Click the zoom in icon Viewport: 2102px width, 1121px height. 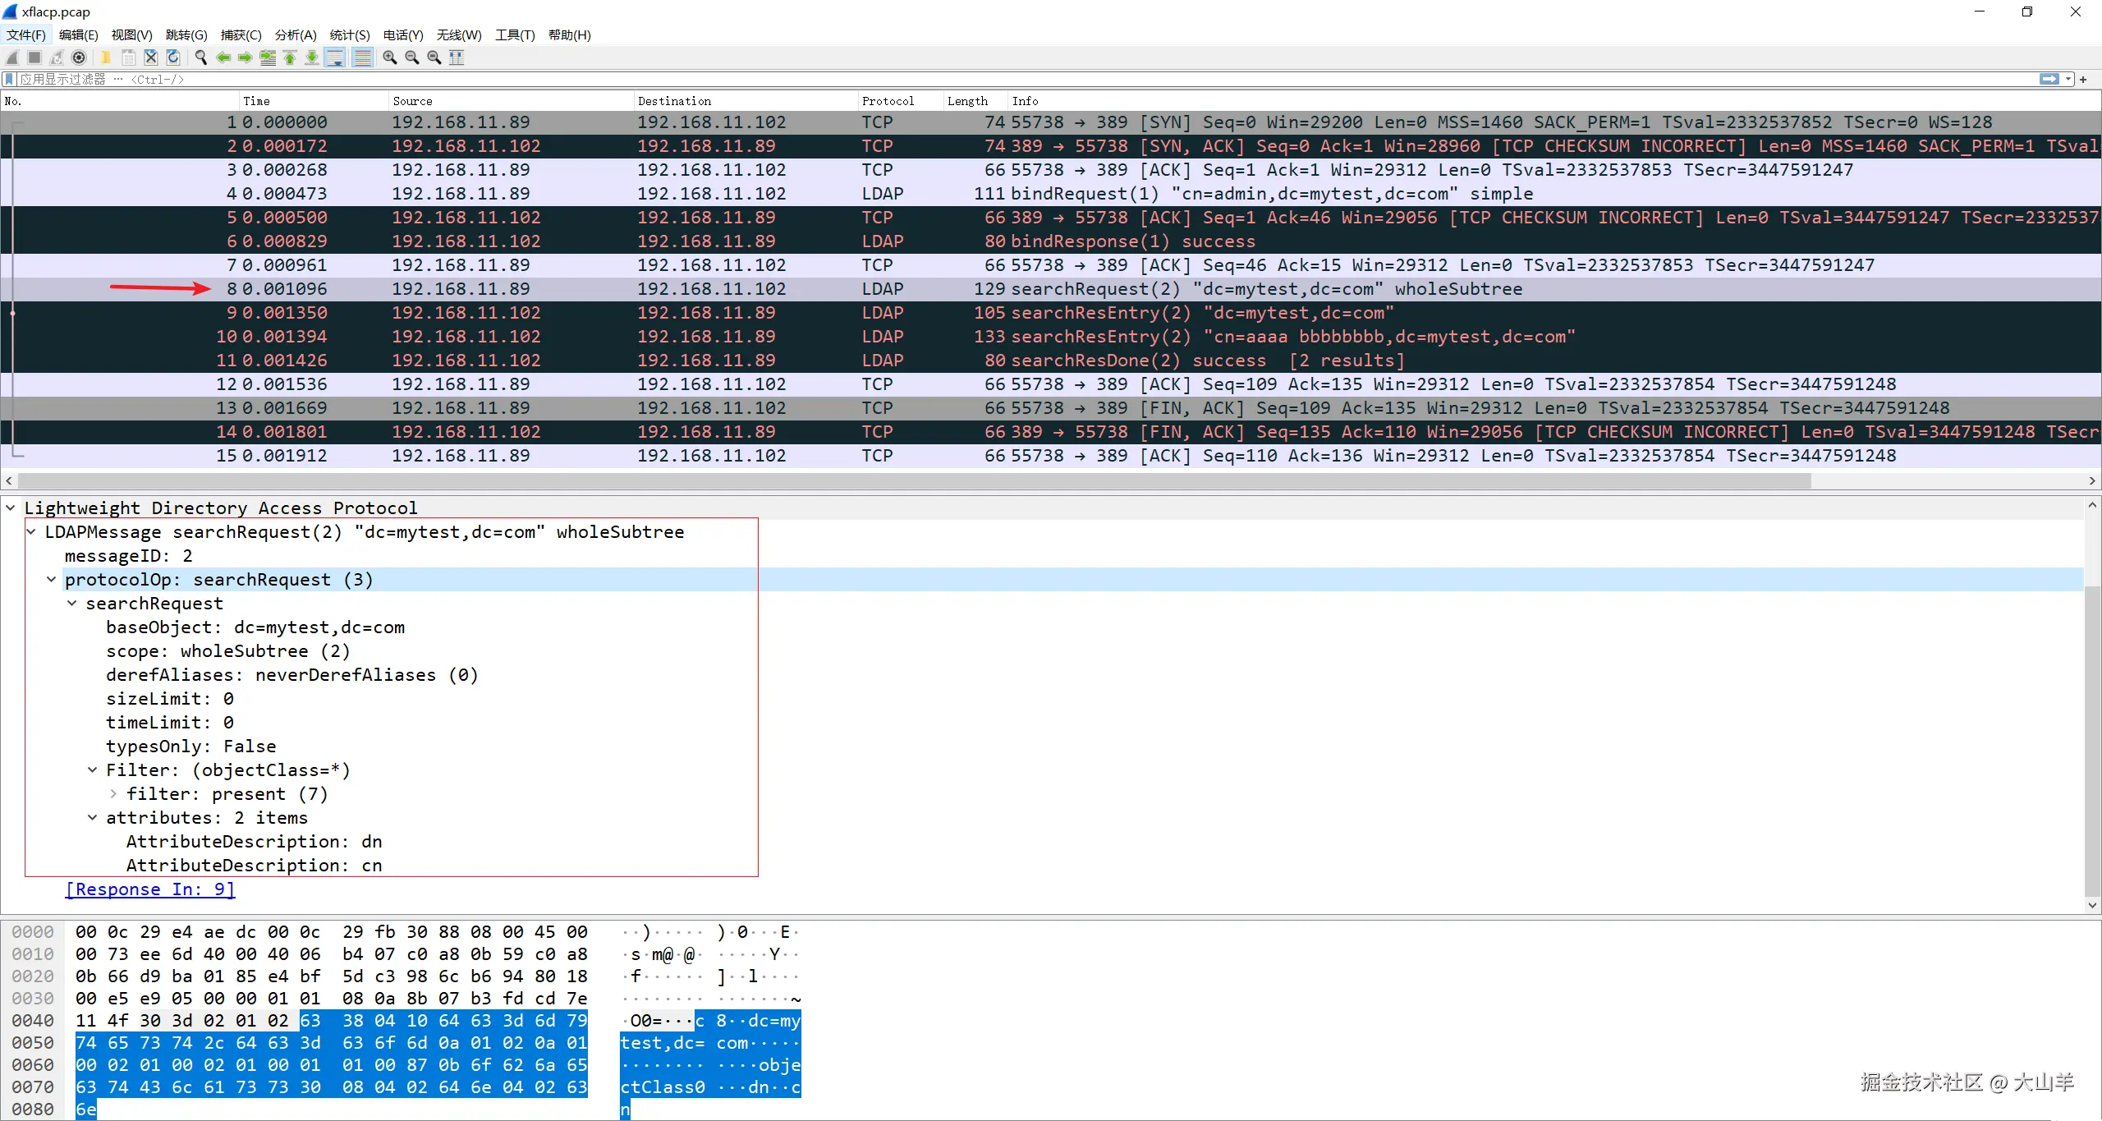click(390, 57)
